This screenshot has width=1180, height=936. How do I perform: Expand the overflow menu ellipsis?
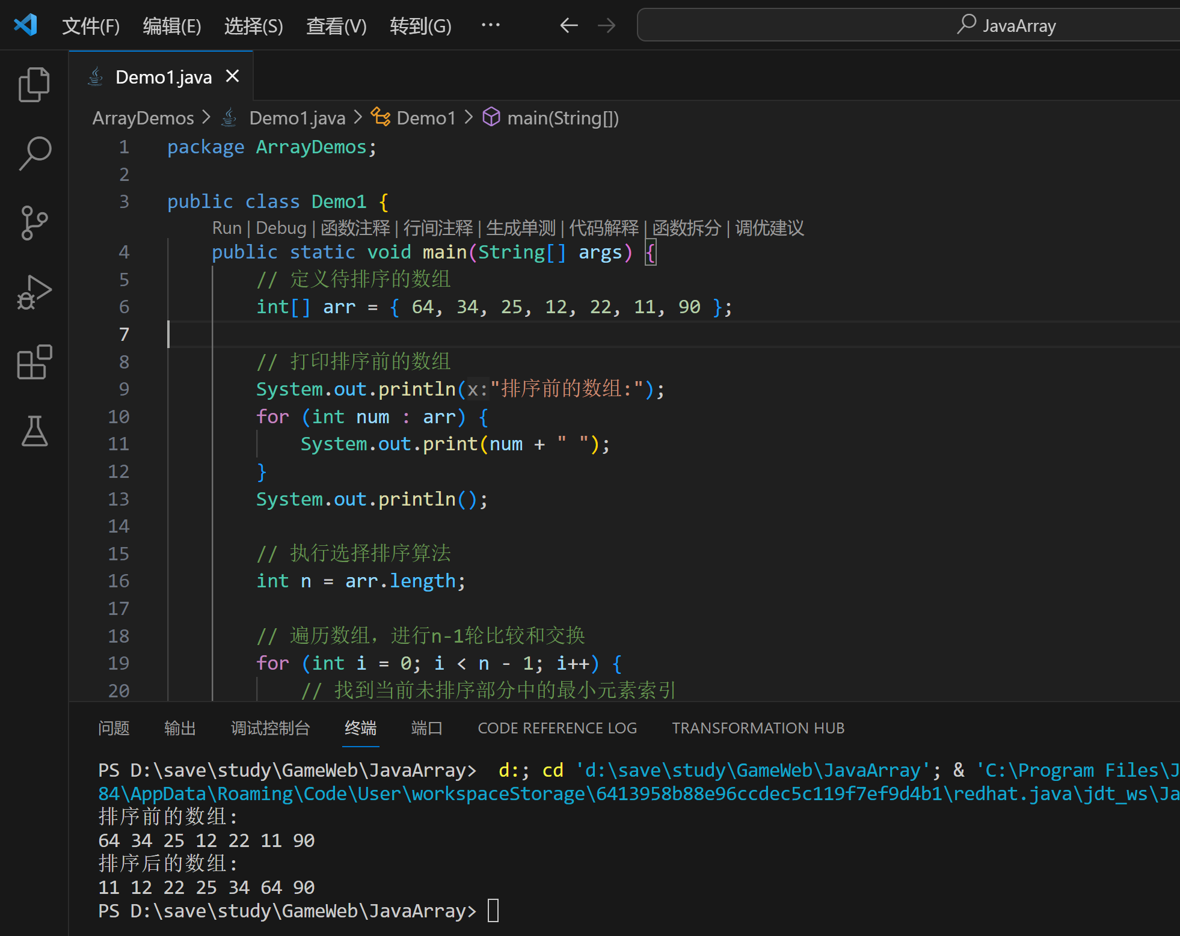pyautogui.click(x=491, y=25)
